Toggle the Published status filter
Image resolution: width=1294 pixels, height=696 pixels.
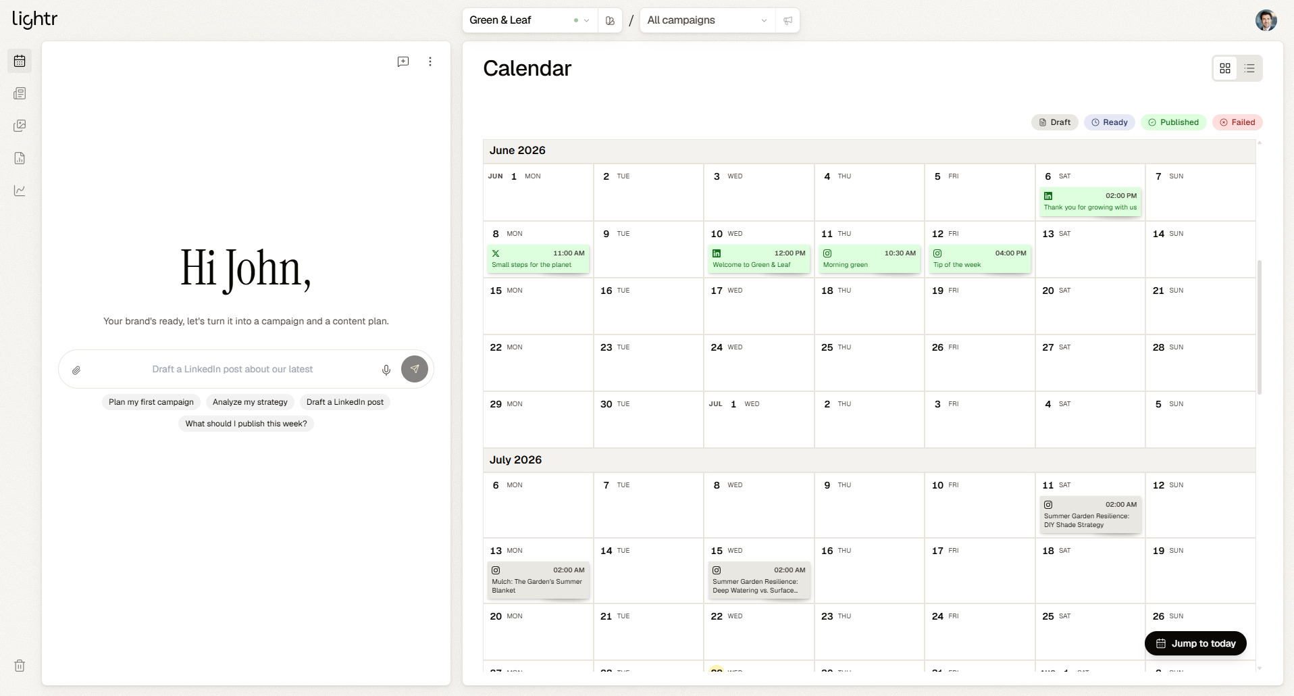click(x=1174, y=122)
